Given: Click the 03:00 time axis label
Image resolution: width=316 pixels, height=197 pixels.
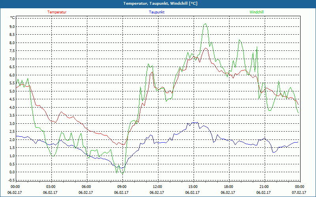Looking at the screenshot, I should click(x=52, y=187).
